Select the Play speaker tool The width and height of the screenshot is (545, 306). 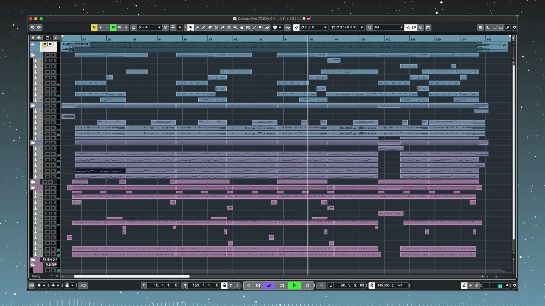261,27
